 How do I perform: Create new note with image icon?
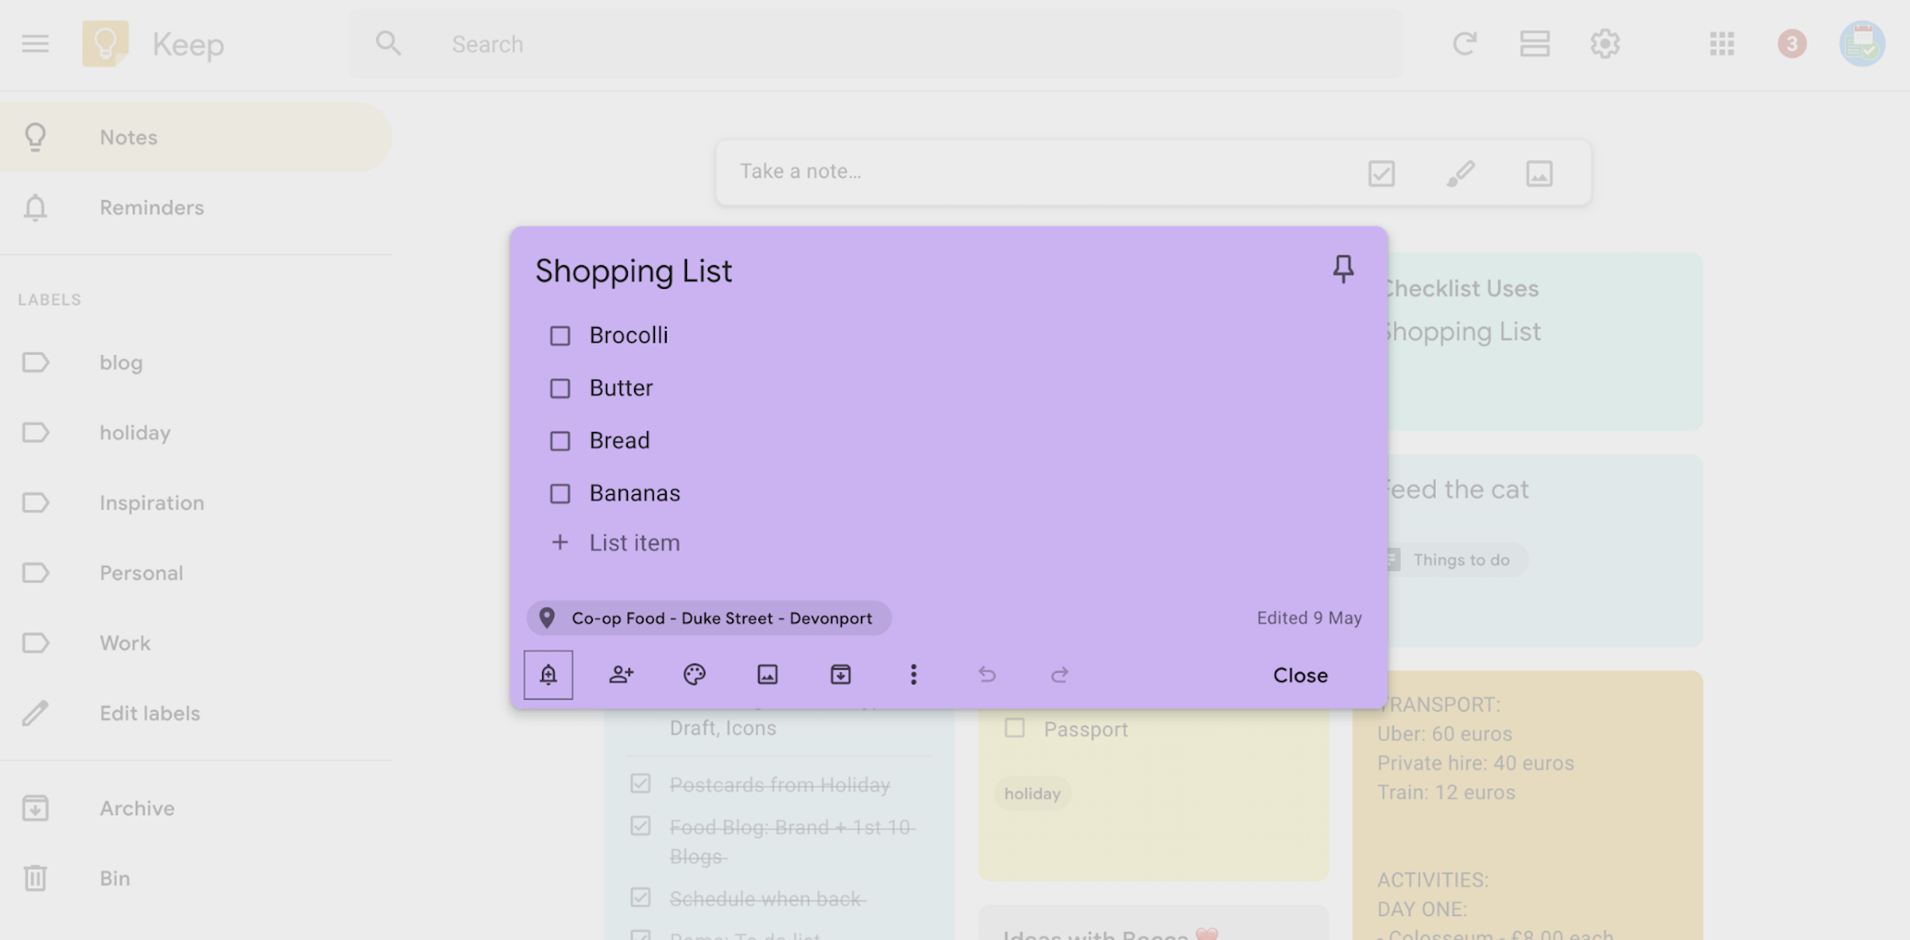[1539, 172]
